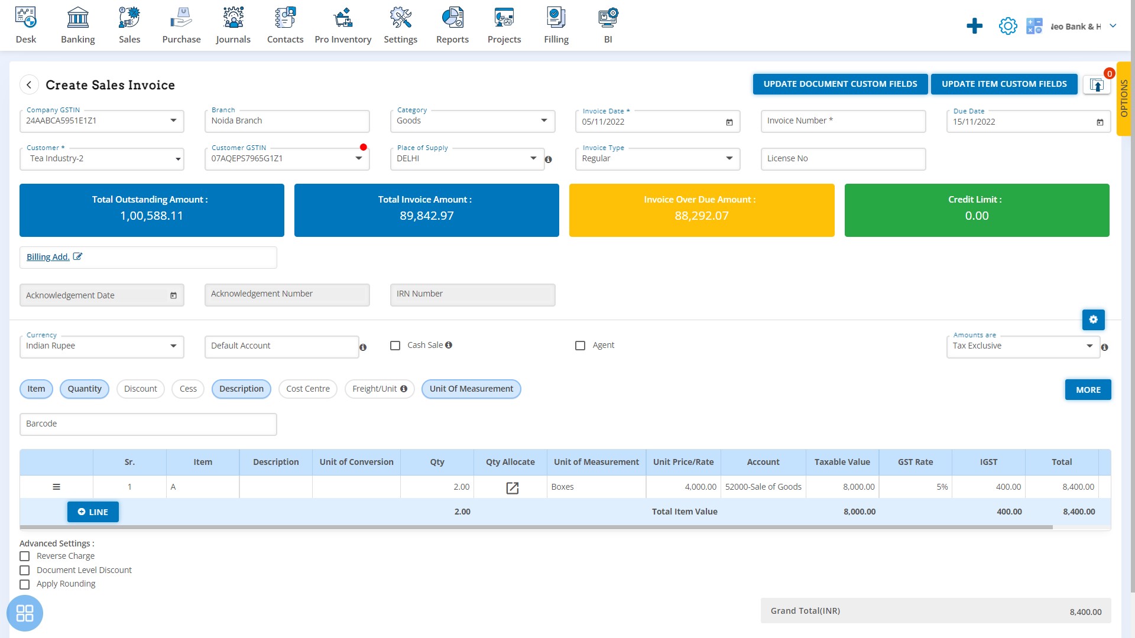Select the Description tab filter
1135x638 pixels.
(x=240, y=389)
